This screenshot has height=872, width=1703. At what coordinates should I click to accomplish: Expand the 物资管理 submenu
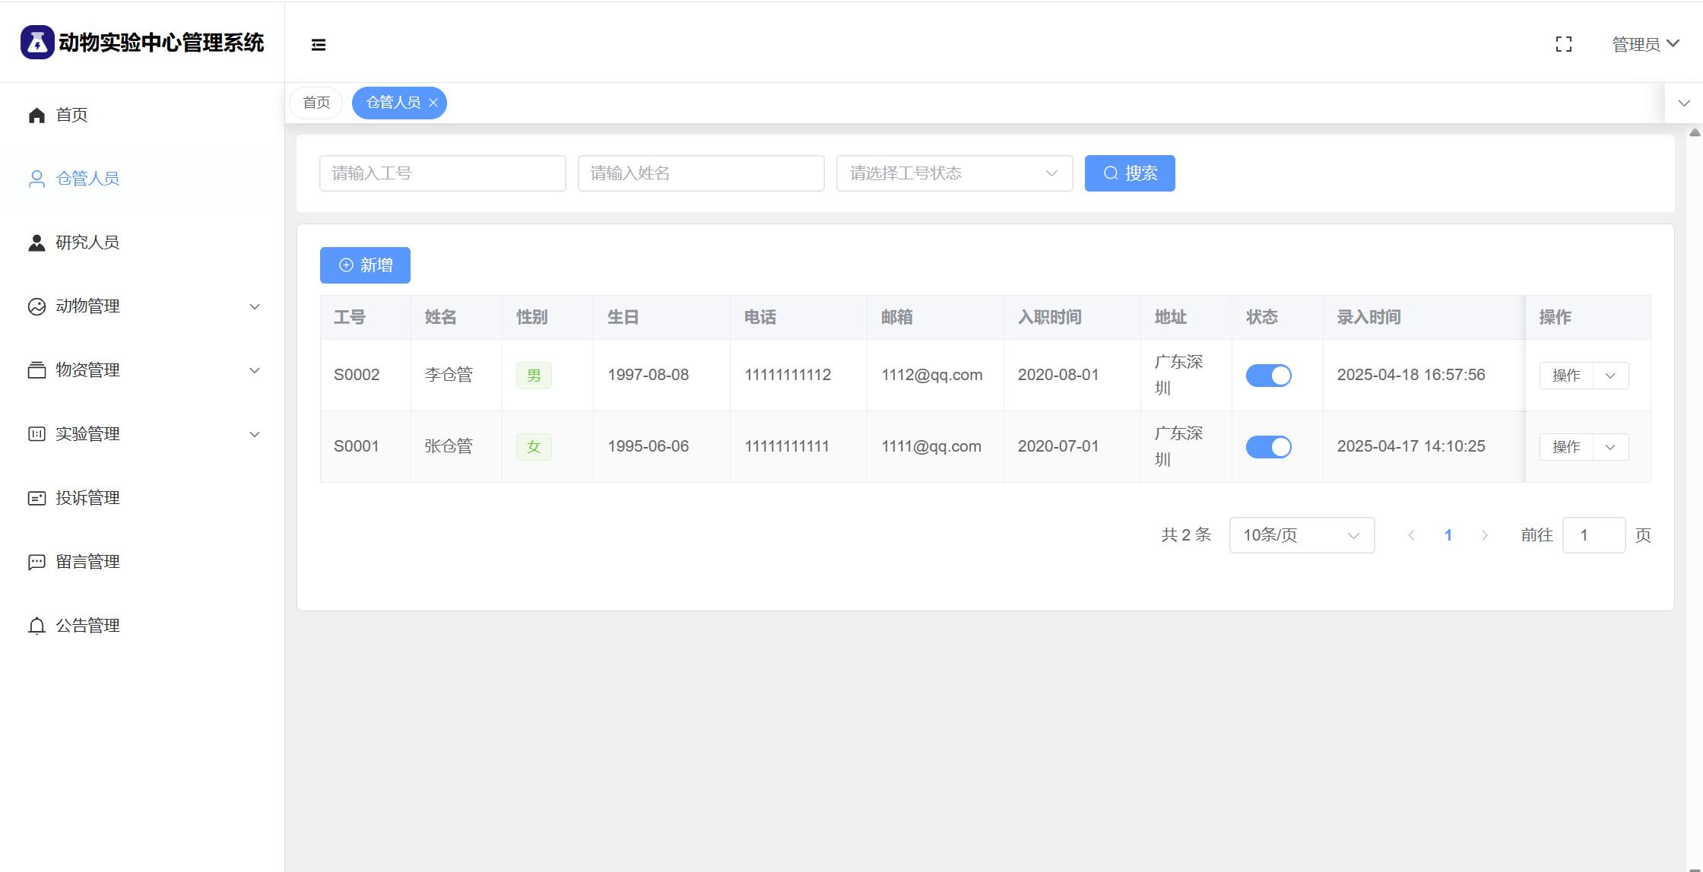(143, 370)
